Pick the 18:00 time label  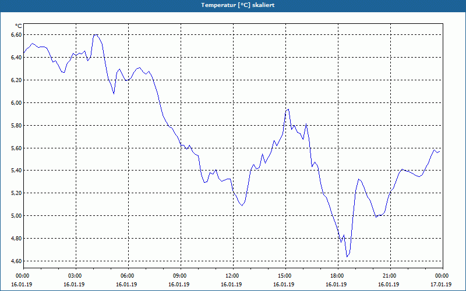pos(337,276)
